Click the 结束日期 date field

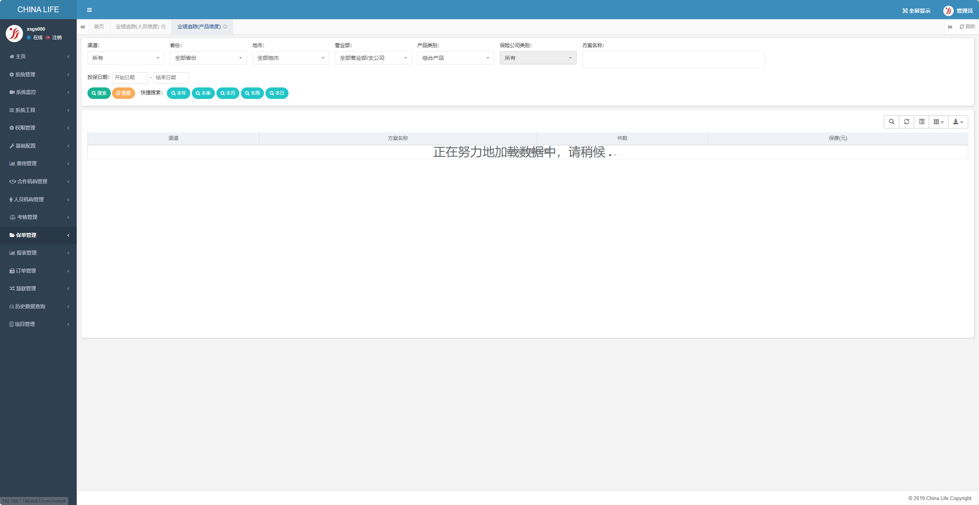pos(171,77)
